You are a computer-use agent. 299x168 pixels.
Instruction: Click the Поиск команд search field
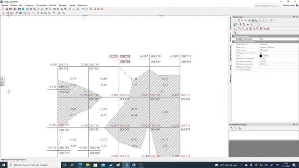(x=266, y=6)
